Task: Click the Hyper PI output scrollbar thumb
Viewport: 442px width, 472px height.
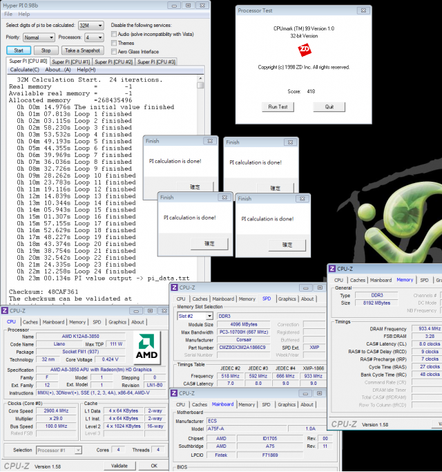Action: pos(200,85)
